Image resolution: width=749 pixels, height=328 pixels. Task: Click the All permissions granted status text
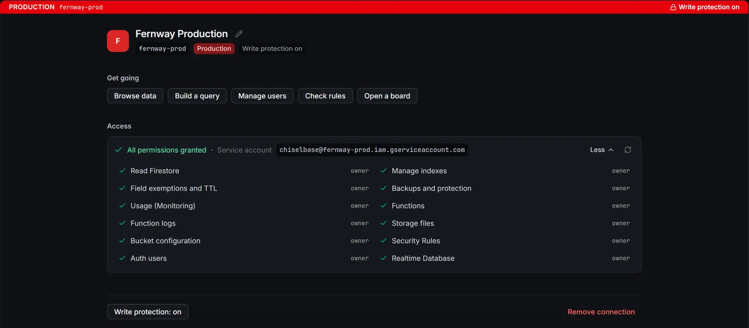[x=167, y=150]
